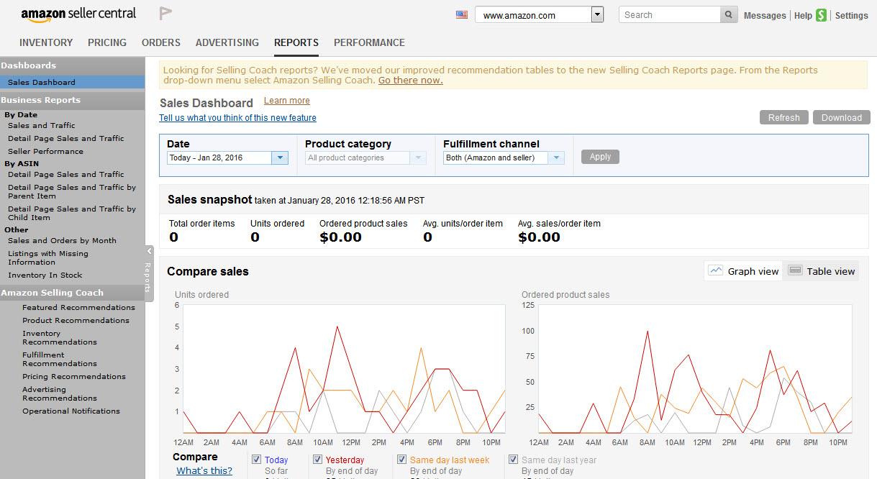877x479 pixels.
Task: Open the Go there now link
Action: 409,81
